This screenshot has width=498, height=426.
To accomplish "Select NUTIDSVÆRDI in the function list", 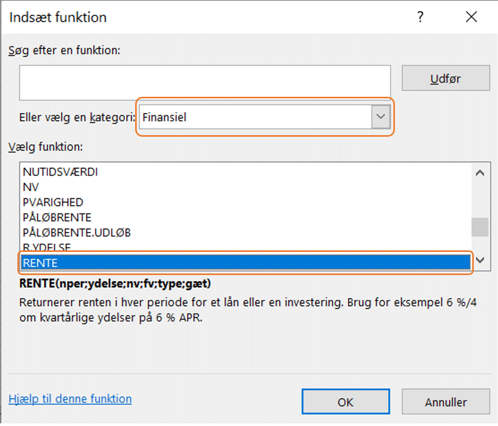I will tap(60, 172).
